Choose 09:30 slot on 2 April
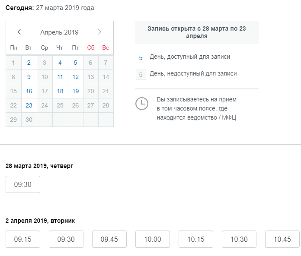 click(66, 239)
